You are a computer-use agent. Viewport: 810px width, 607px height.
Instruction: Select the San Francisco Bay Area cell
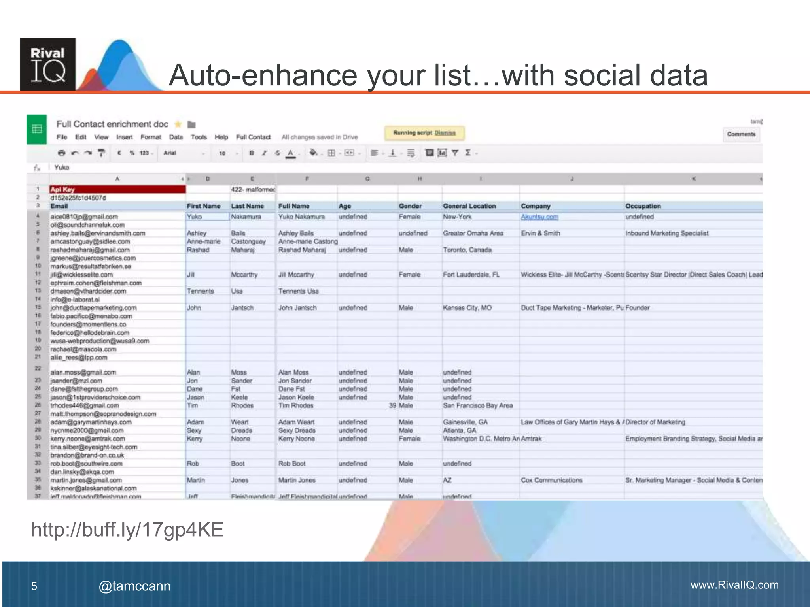tap(481, 405)
